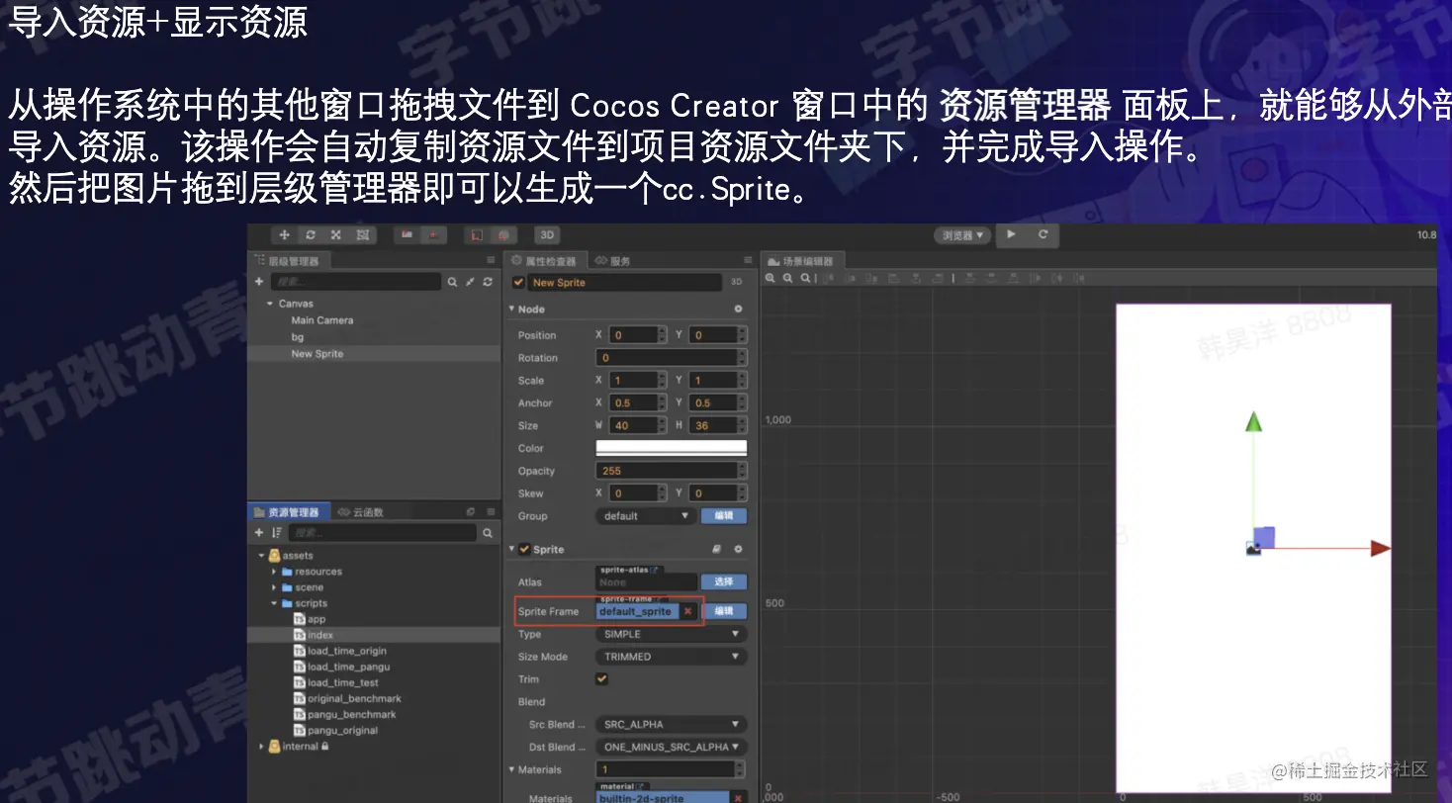Open the 浏览器 preview platform dropdown
This screenshot has height=803, width=1452.
tap(962, 235)
